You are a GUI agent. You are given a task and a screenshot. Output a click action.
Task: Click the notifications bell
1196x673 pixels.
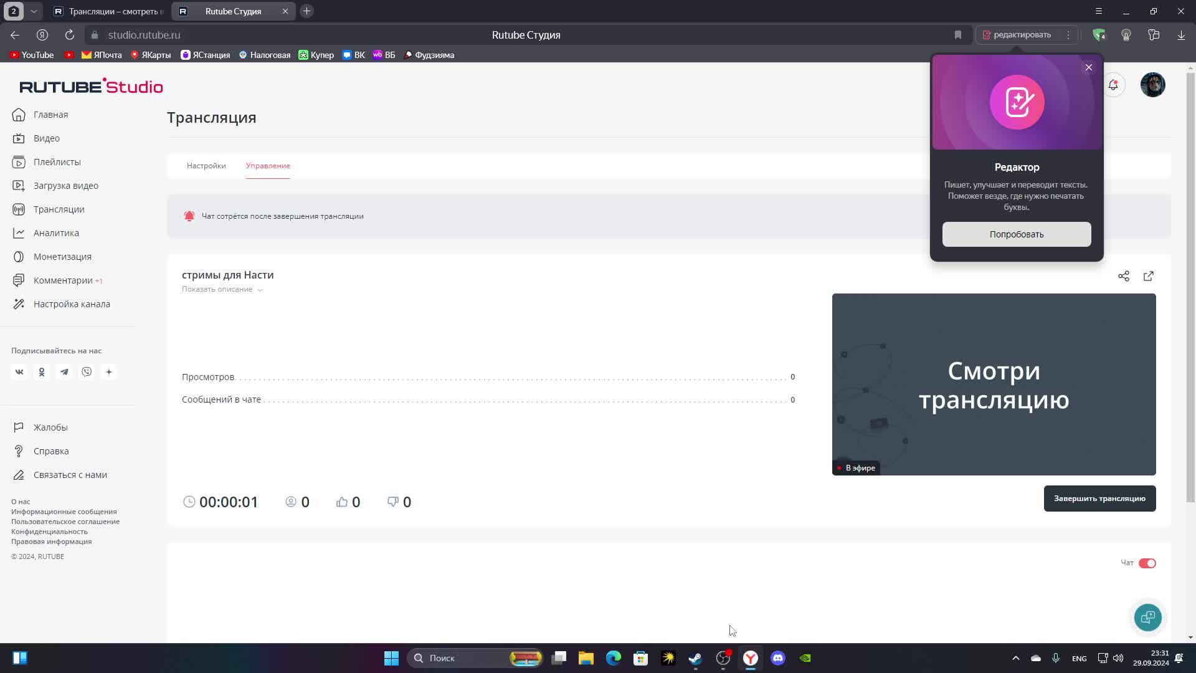[1113, 85]
